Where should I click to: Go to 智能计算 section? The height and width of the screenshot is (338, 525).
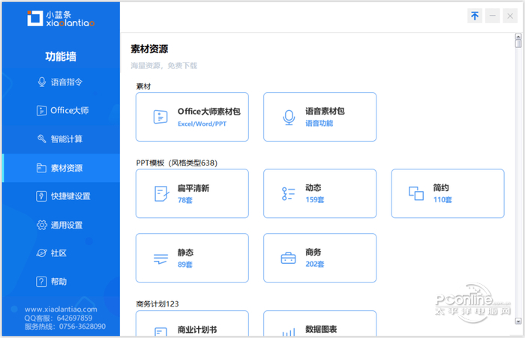pyautogui.click(x=61, y=139)
